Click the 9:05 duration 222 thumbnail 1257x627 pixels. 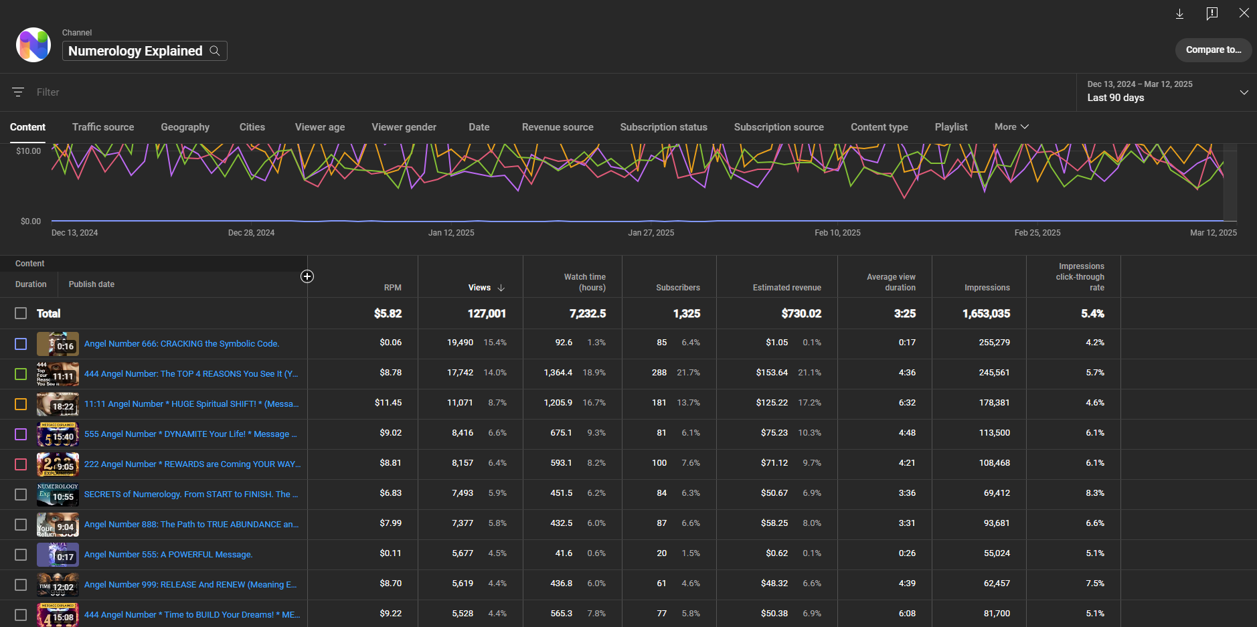(58, 464)
